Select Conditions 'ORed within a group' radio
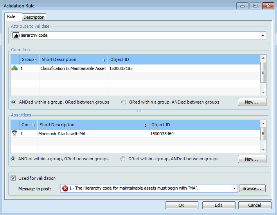 124,102
